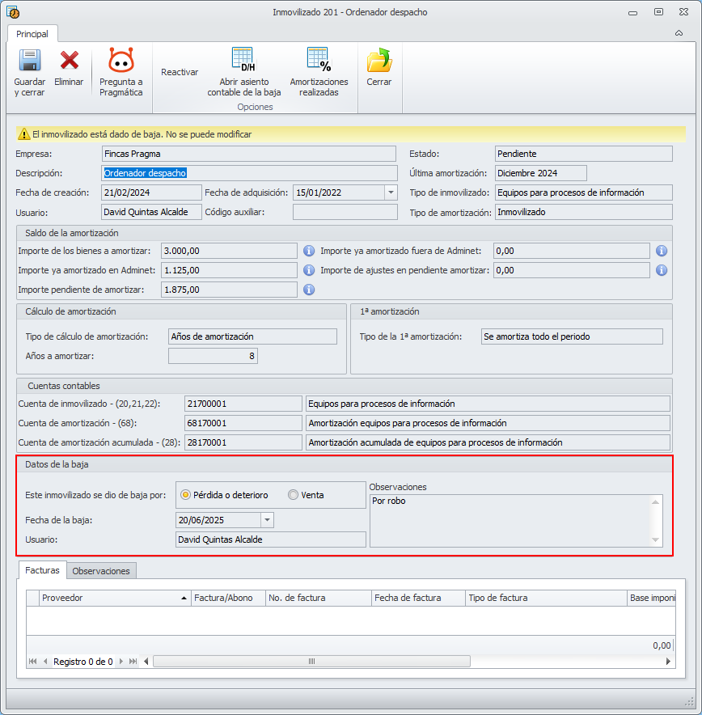
Task: Click the Estado field showing Pendiente
Action: (x=583, y=154)
